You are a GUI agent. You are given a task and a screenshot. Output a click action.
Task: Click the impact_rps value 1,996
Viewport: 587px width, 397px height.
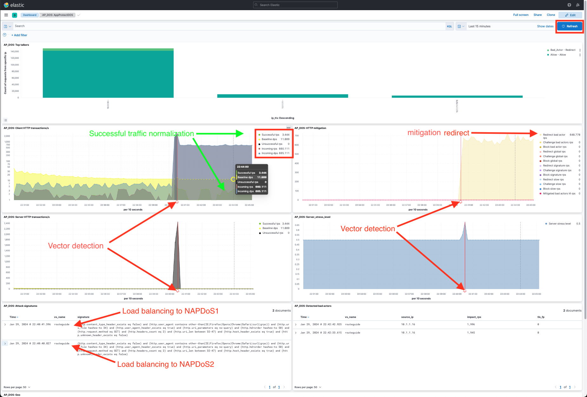tap(471, 325)
